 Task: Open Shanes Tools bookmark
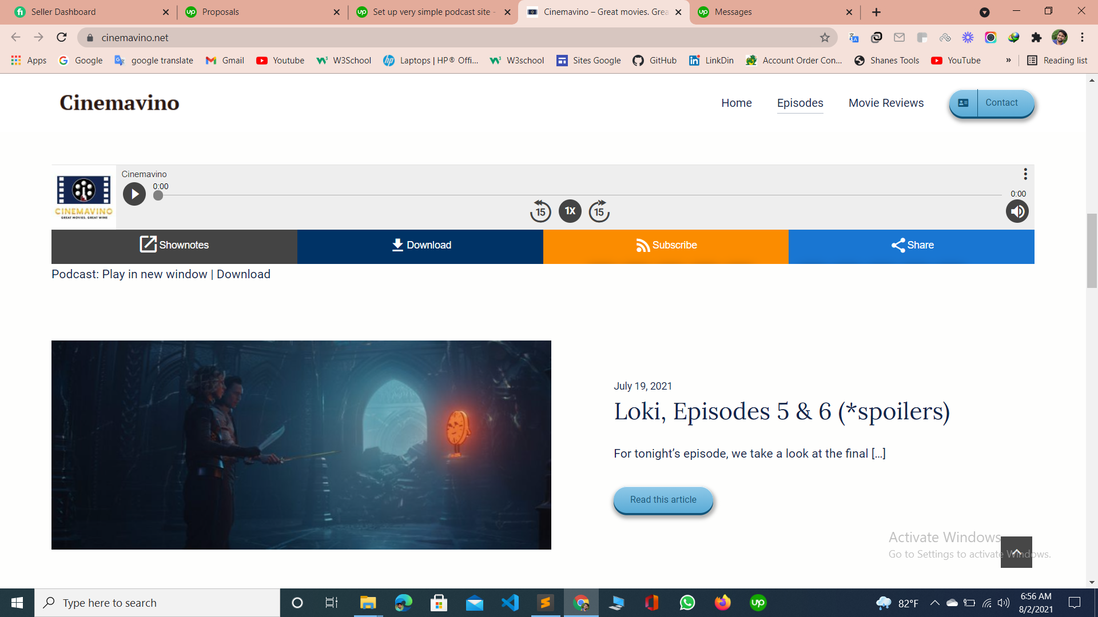point(886,61)
